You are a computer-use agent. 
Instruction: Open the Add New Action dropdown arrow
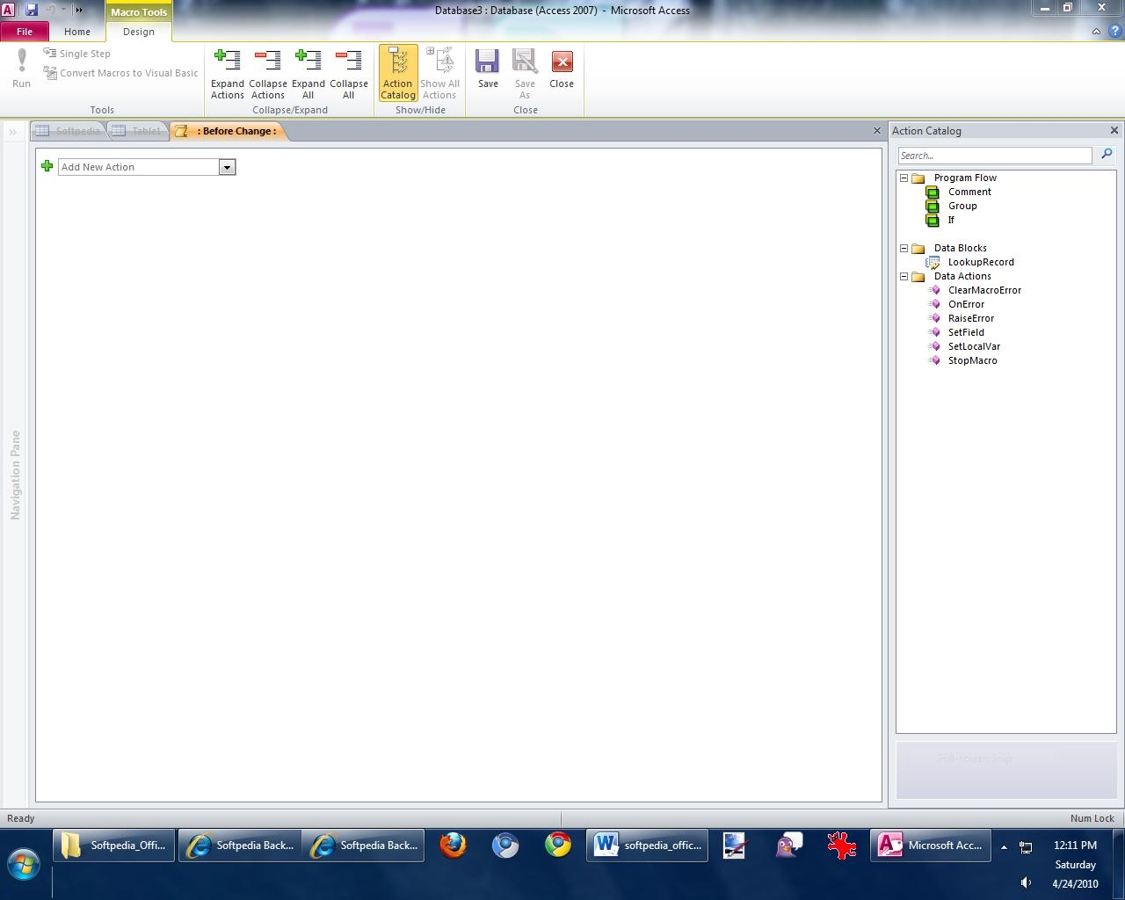[227, 167]
